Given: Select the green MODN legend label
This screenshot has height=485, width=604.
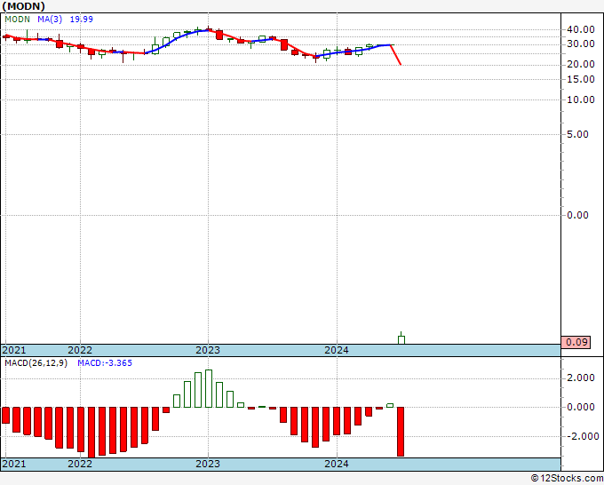Looking at the screenshot, I should pos(17,20).
